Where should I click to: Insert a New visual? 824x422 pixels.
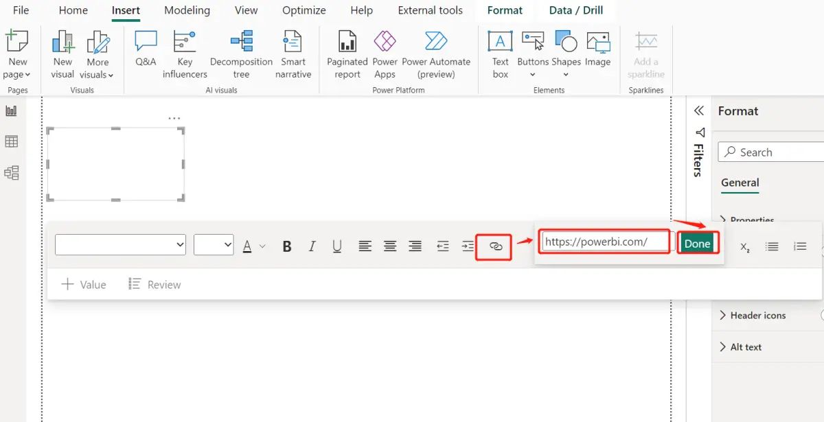pyautogui.click(x=62, y=55)
